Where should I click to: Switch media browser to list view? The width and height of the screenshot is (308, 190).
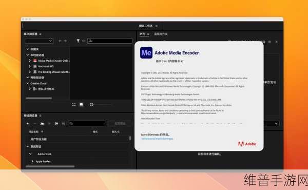(x=74, y=105)
